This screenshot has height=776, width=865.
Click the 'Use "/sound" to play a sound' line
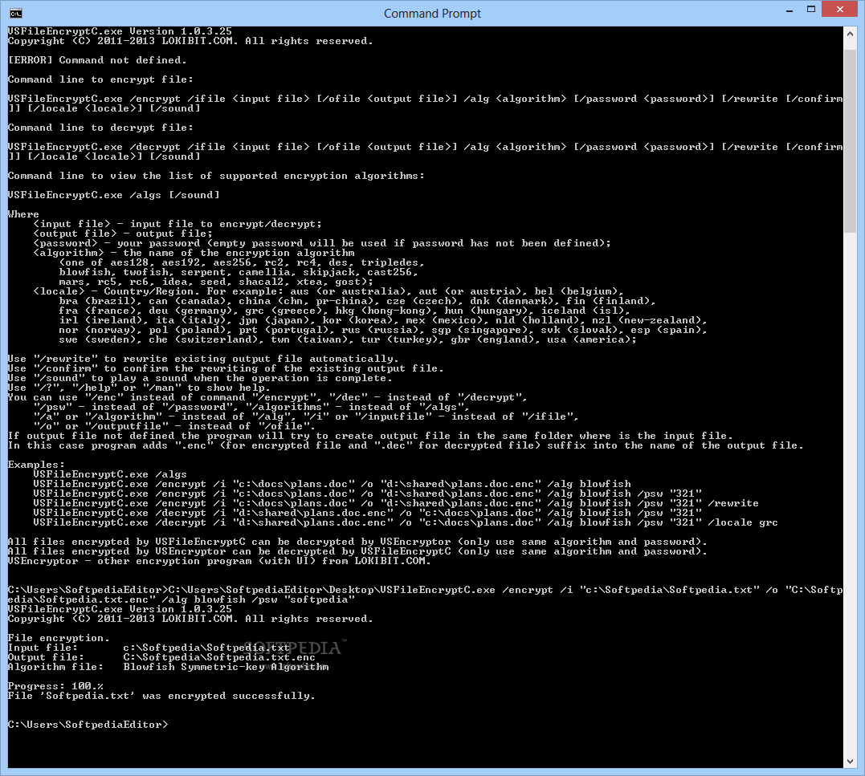(x=200, y=378)
